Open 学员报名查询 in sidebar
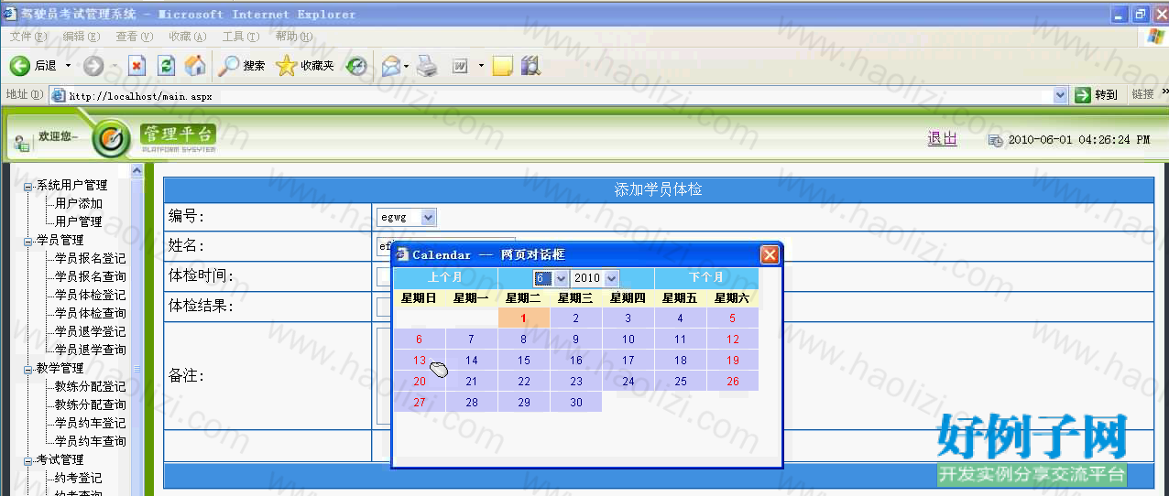The width and height of the screenshot is (1169, 496). [x=91, y=276]
